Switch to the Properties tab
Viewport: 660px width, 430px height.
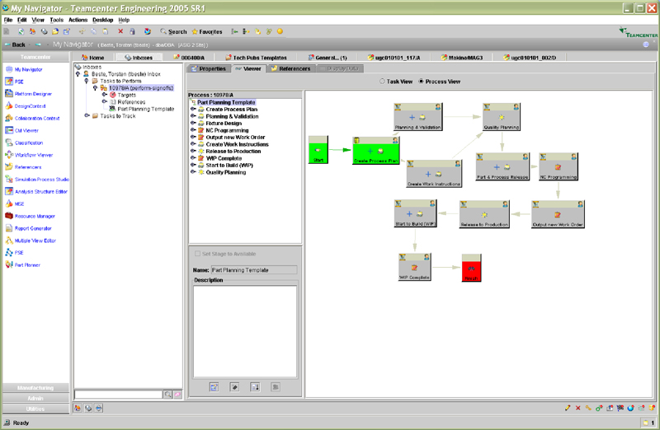click(209, 68)
